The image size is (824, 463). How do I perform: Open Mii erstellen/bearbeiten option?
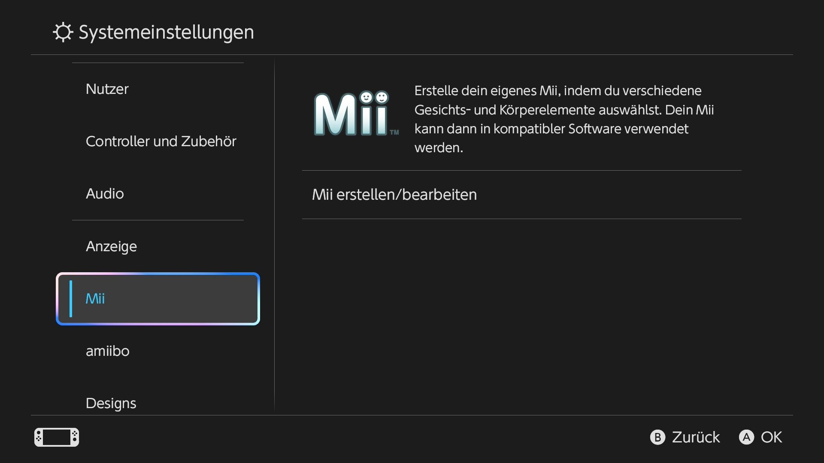tap(522, 195)
